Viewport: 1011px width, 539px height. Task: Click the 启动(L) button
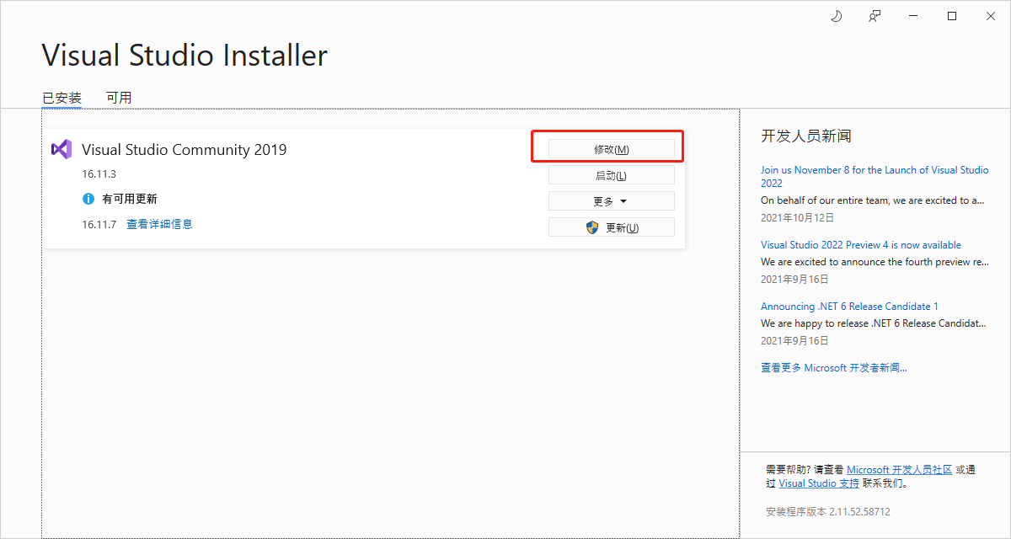pyautogui.click(x=612, y=175)
